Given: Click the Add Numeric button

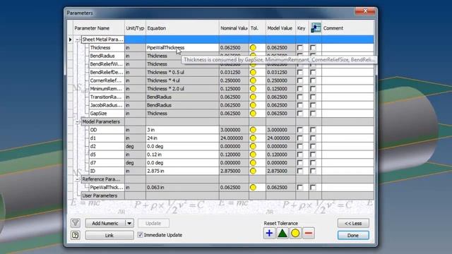Looking at the screenshot, I should coord(105,223).
